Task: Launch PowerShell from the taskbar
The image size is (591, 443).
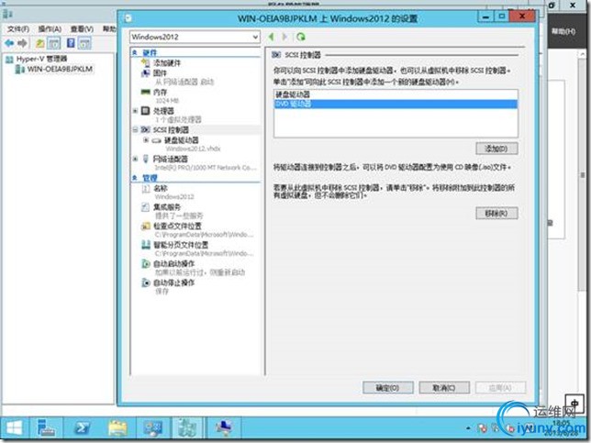Action: tap(82, 427)
